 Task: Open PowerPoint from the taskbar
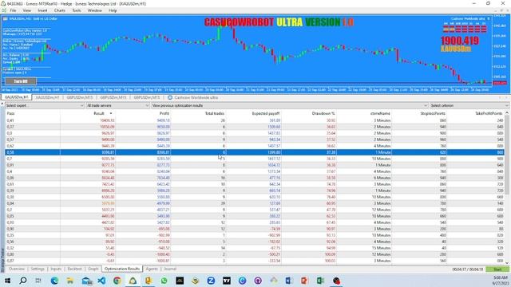(304, 281)
